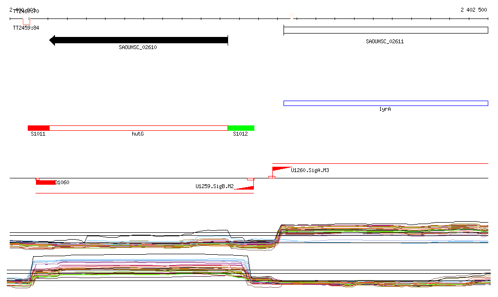Image resolution: width=498 pixels, height=297 pixels.
Task: Click the green S1012 segment
Action: click(241, 128)
